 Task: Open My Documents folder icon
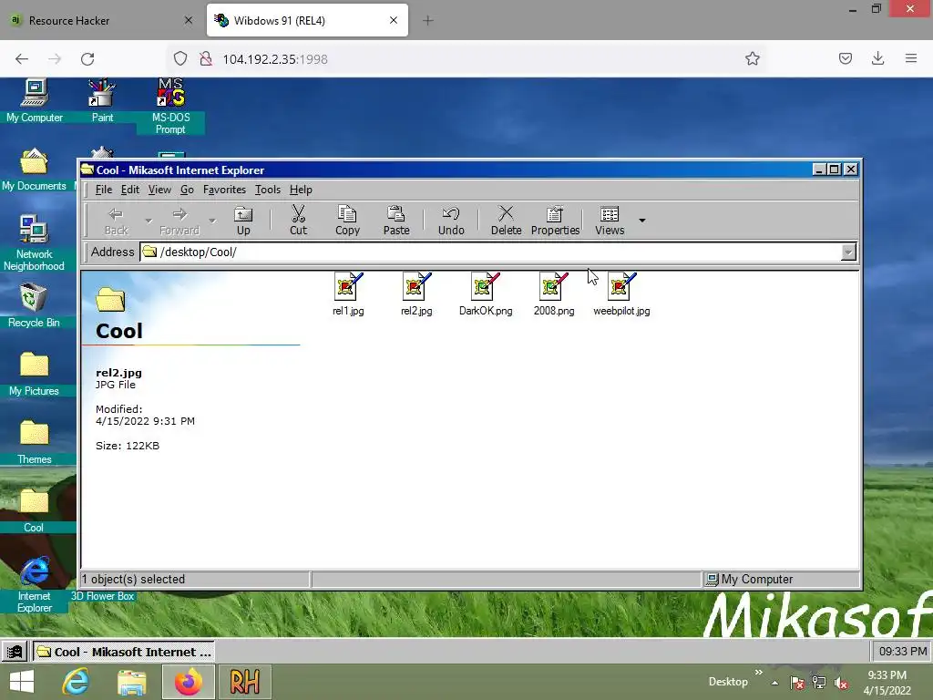34,170
